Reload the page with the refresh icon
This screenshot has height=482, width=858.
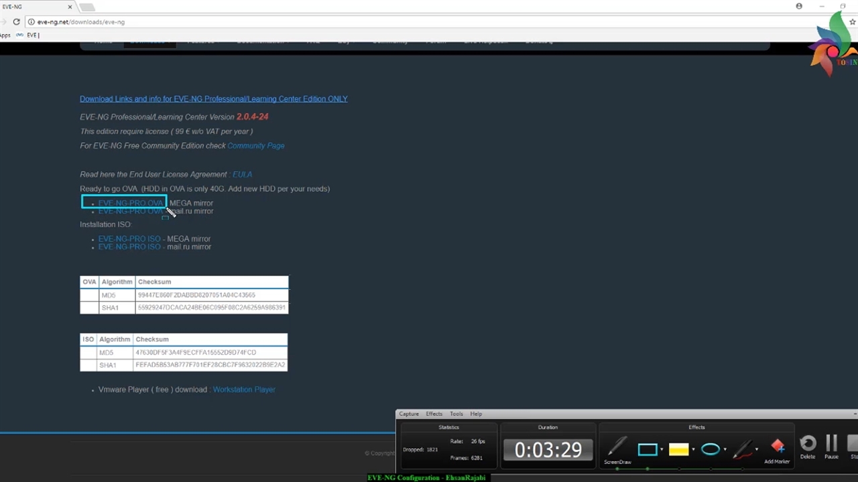[17, 22]
